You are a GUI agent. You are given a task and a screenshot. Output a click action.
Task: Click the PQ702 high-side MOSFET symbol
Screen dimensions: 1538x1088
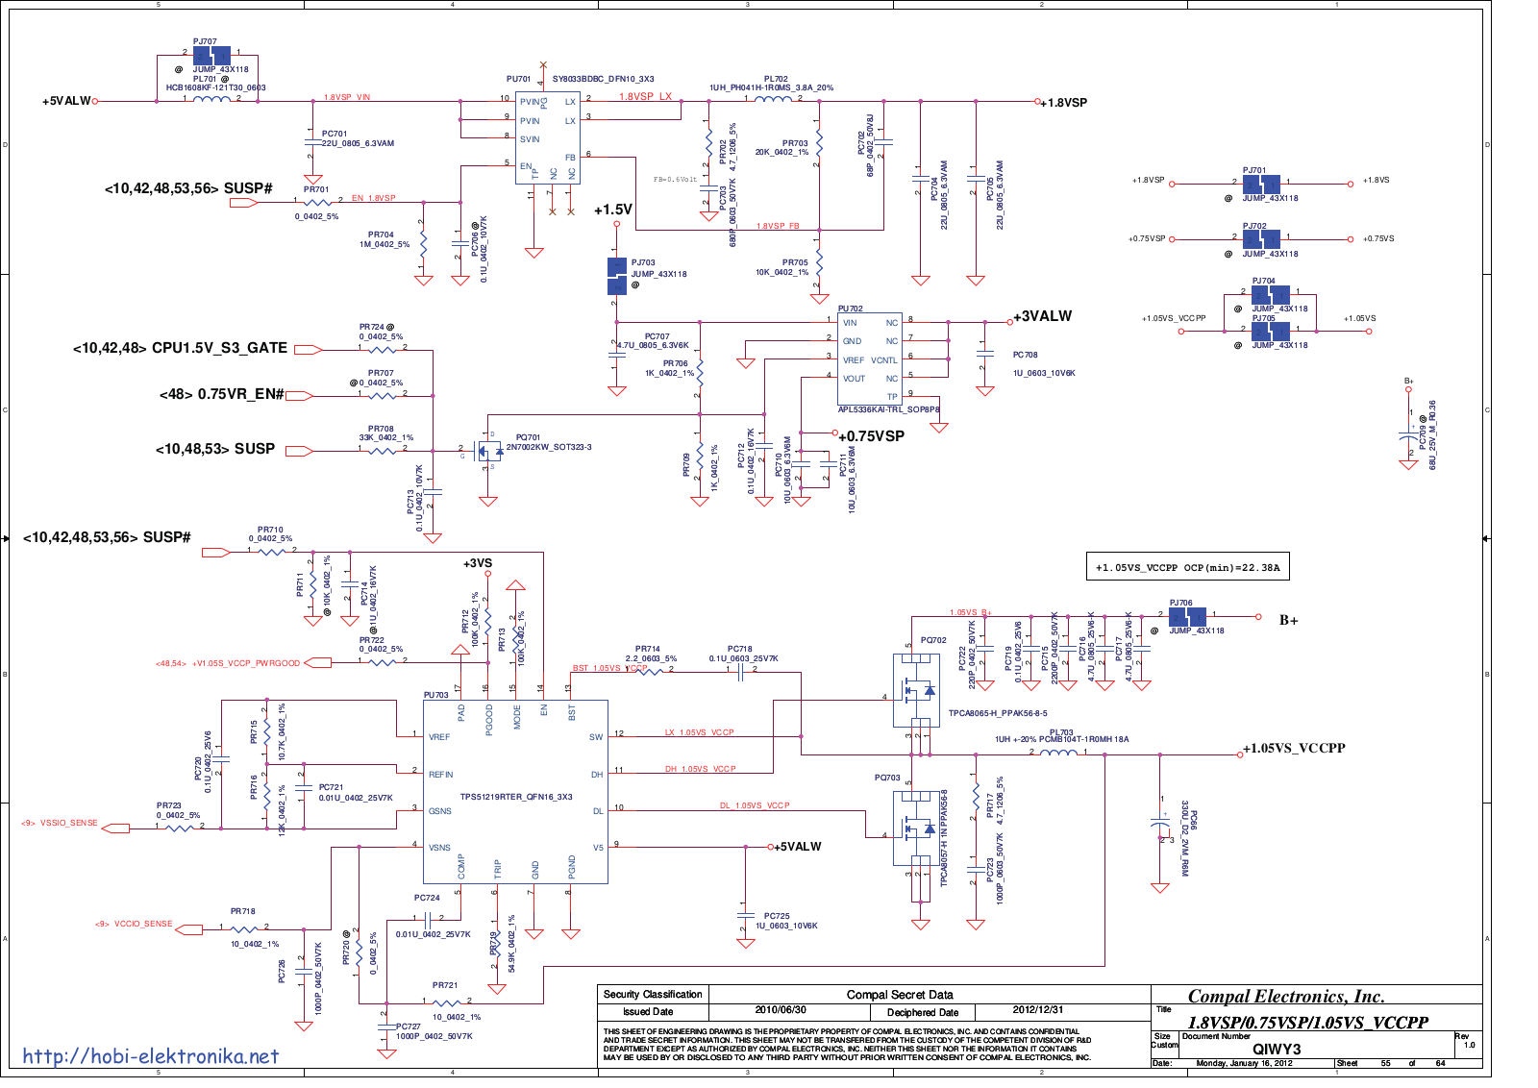pyautogui.click(x=916, y=690)
